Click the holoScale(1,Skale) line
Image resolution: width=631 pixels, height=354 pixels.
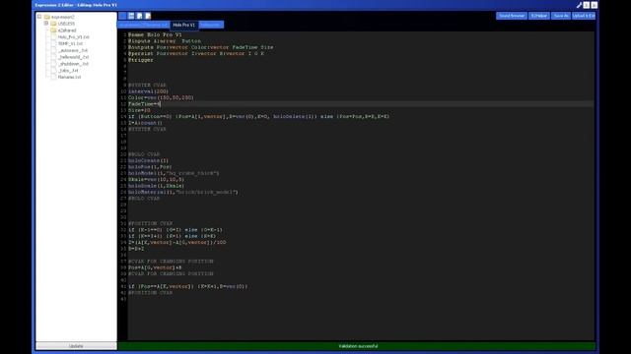(x=156, y=186)
